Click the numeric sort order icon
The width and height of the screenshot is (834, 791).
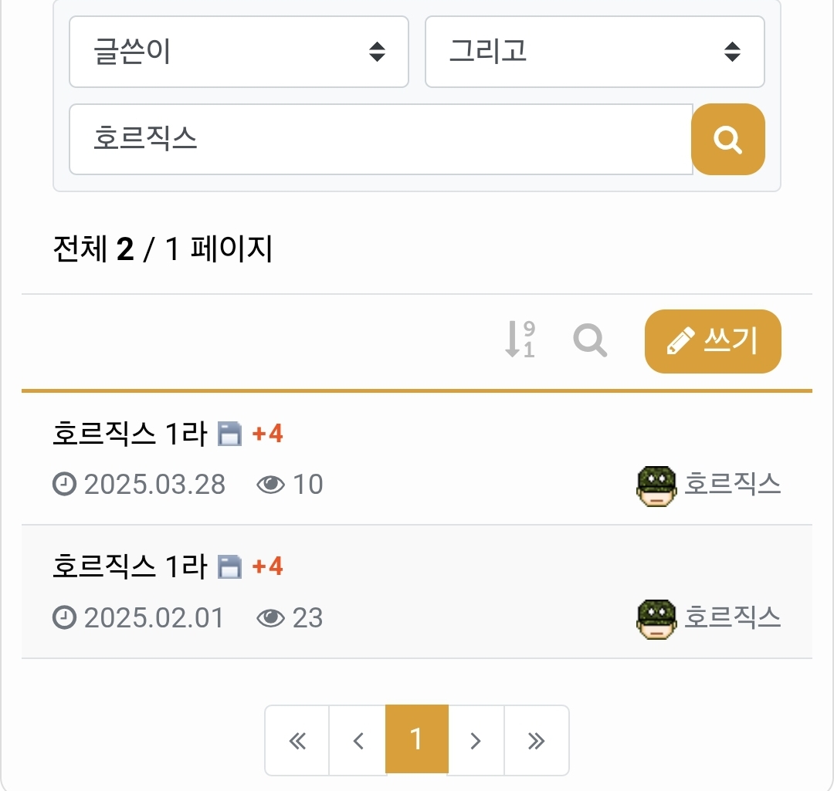(x=519, y=340)
